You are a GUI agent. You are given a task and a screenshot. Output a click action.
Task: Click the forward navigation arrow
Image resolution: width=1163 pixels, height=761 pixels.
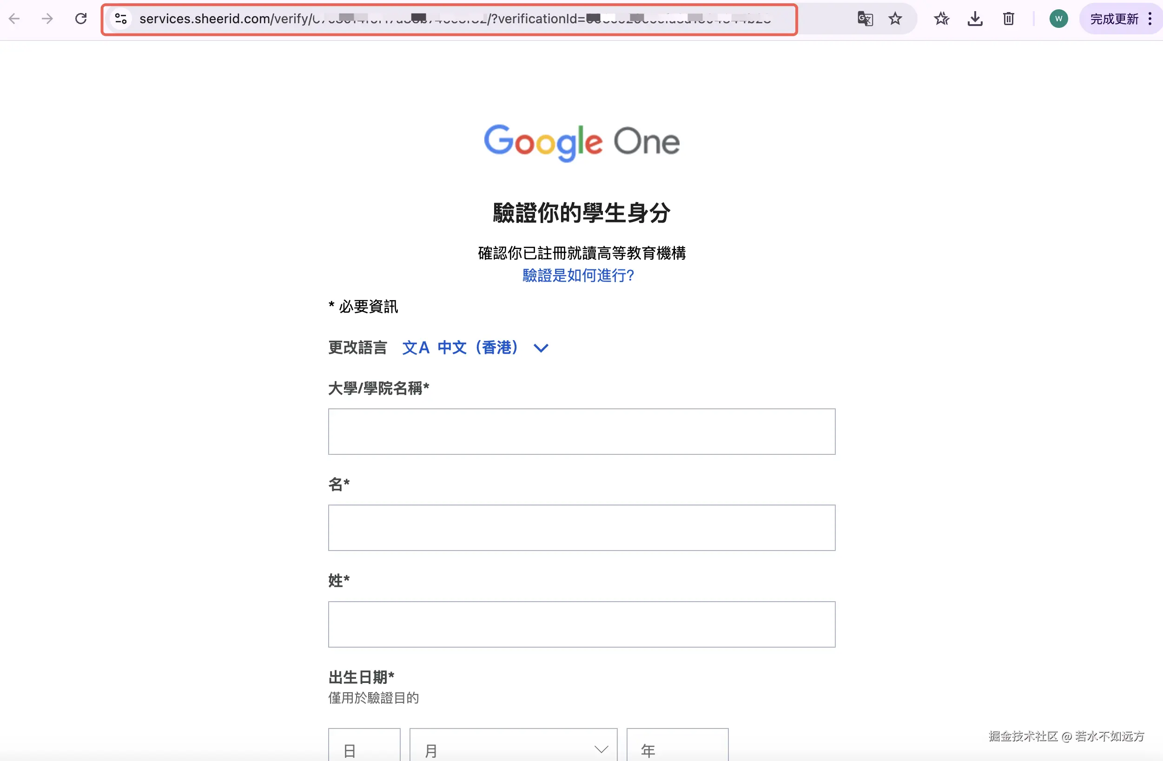point(47,19)
